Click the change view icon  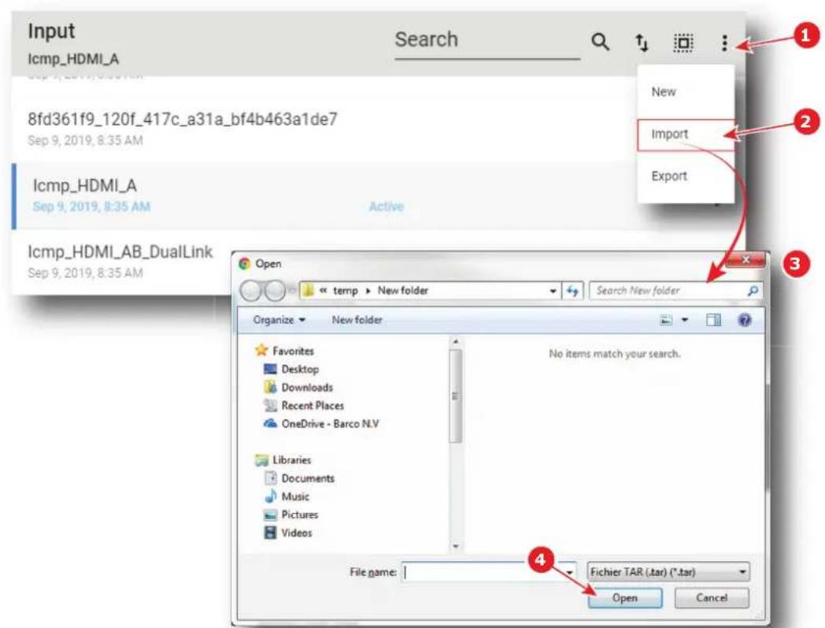[666, 320]
